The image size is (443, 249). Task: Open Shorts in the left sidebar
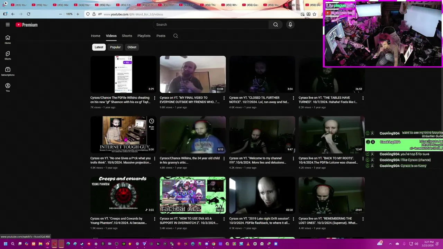pyautogui.click(x=8, y=55)
